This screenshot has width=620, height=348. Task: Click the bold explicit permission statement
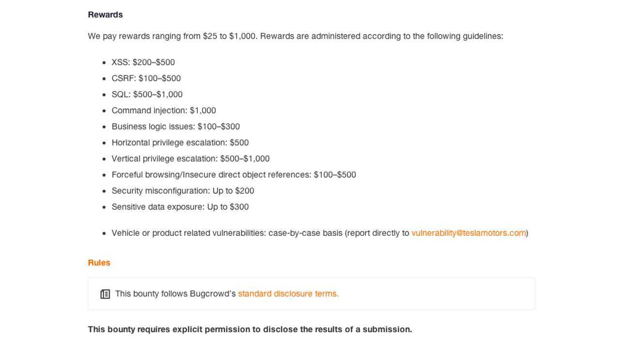coord(250,330)
